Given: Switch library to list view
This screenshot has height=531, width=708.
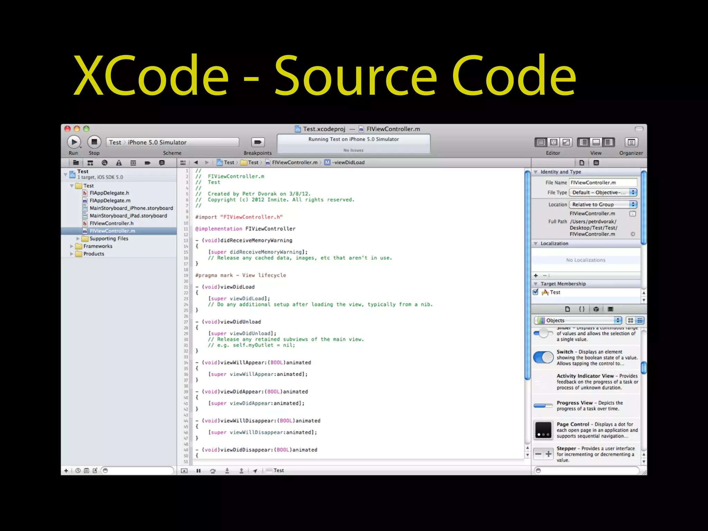Looking at the screenshot, I should click(x=640, y=320).
